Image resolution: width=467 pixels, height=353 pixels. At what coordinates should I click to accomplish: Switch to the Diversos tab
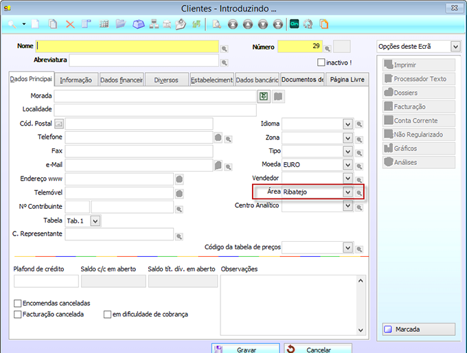coord(166,80)
